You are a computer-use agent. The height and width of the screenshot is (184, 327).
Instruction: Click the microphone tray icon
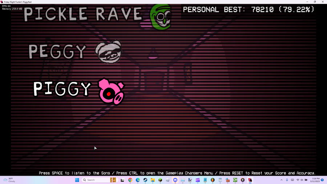click(x=287, y=180)
